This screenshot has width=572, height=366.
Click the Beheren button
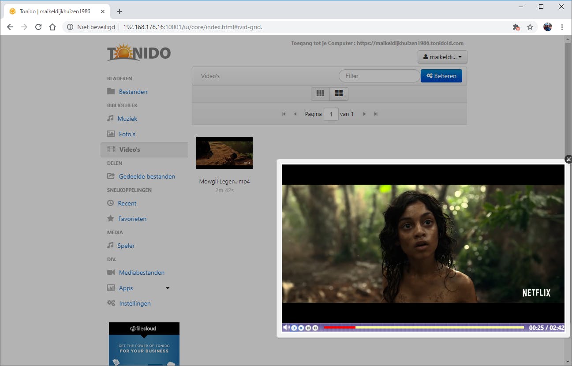click(x=441, y=76)
